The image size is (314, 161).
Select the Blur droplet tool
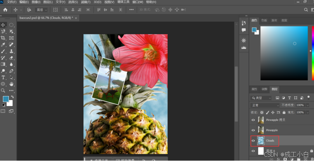point(11,64)
